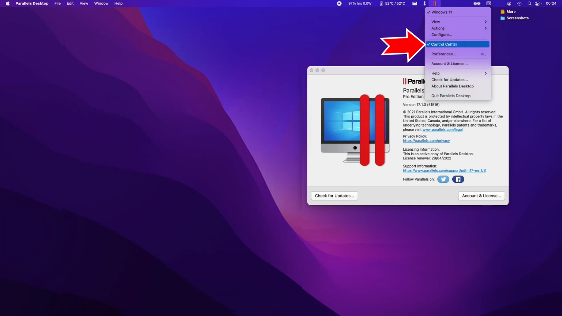Viewport: 562px width, 316px height.
Task: Click the Time Machine clock icon
Action: click(x=519, y=3)
